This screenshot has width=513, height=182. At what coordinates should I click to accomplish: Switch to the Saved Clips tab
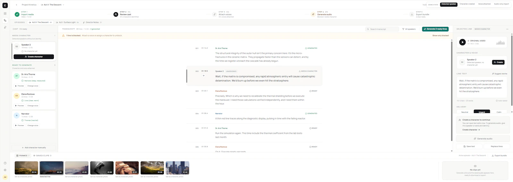[42, 156]
